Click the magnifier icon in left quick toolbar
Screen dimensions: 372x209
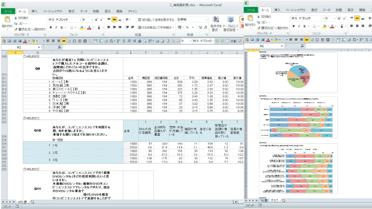click(x=145, y=41)
